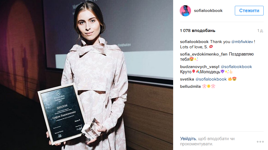The height and width of the screenshot is (150, 268).
Task: Click the main post photo
Action: (86, 75)
